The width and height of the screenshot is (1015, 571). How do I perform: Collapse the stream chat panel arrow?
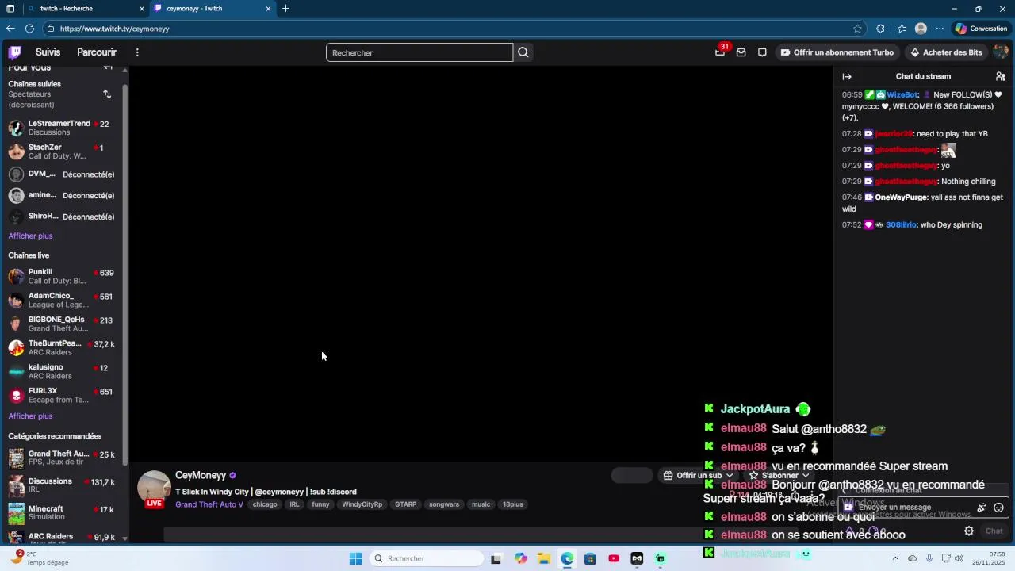coord(847,76)
